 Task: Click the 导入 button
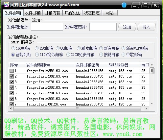146,27
